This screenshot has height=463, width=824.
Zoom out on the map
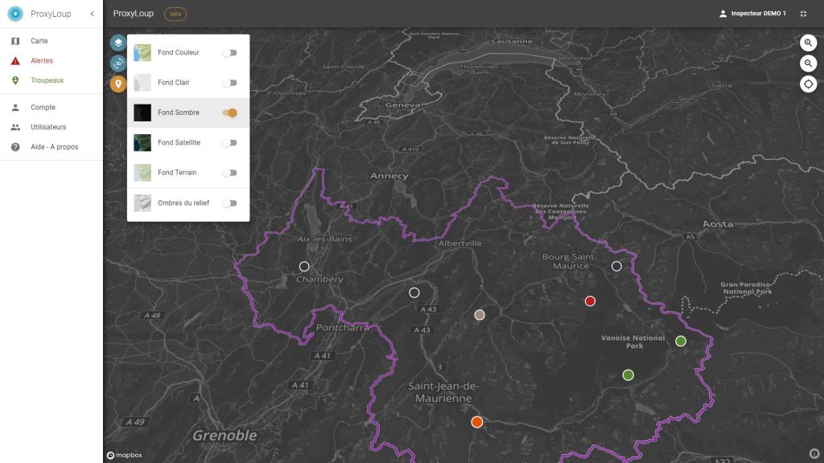(808, 64)
